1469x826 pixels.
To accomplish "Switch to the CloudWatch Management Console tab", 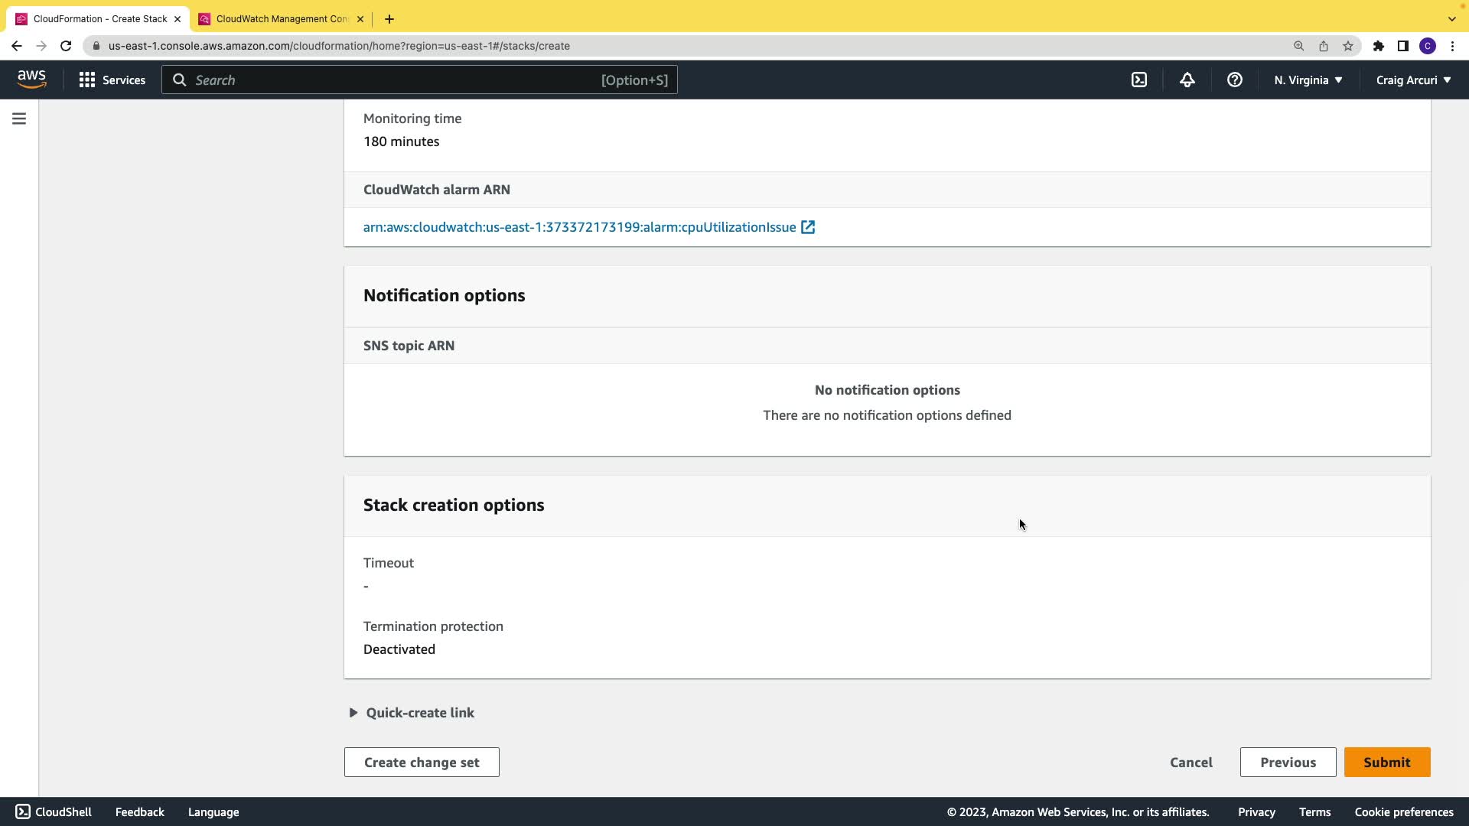I will tap(281, 19).
